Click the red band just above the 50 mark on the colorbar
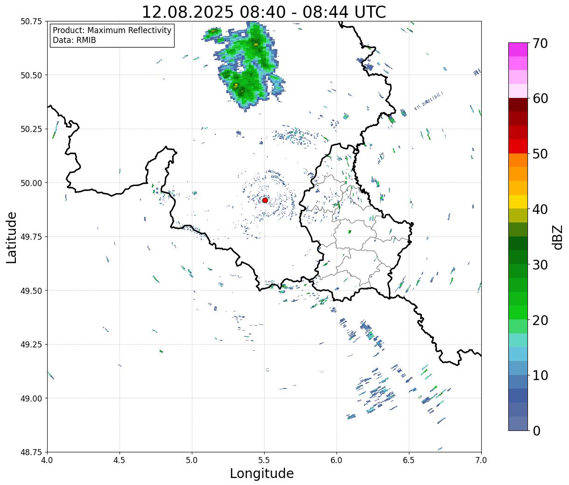Image resolution: width=569 pixels, height=485 pixels. tap(518, 146)
